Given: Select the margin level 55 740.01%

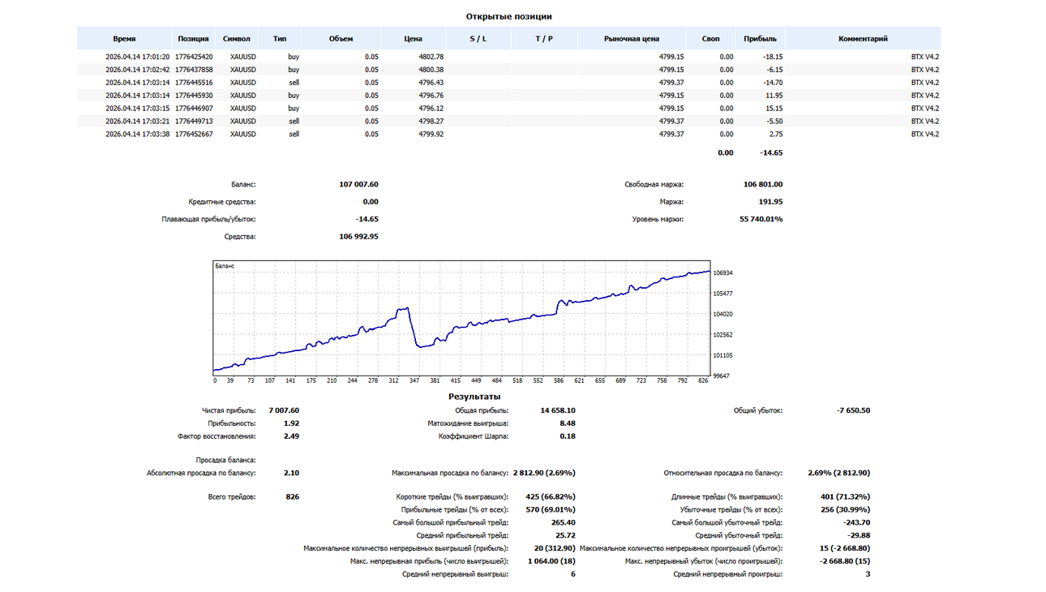Looking at the screenshot, I should [x=761, y=219].
